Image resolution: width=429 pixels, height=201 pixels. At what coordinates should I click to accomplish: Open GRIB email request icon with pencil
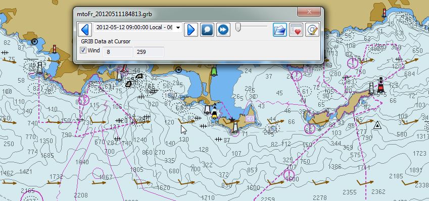(x=312, y=29)
